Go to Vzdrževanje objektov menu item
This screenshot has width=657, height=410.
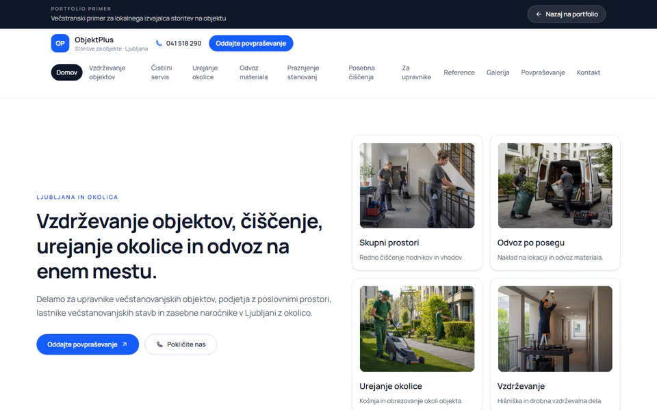coord(107,72)
